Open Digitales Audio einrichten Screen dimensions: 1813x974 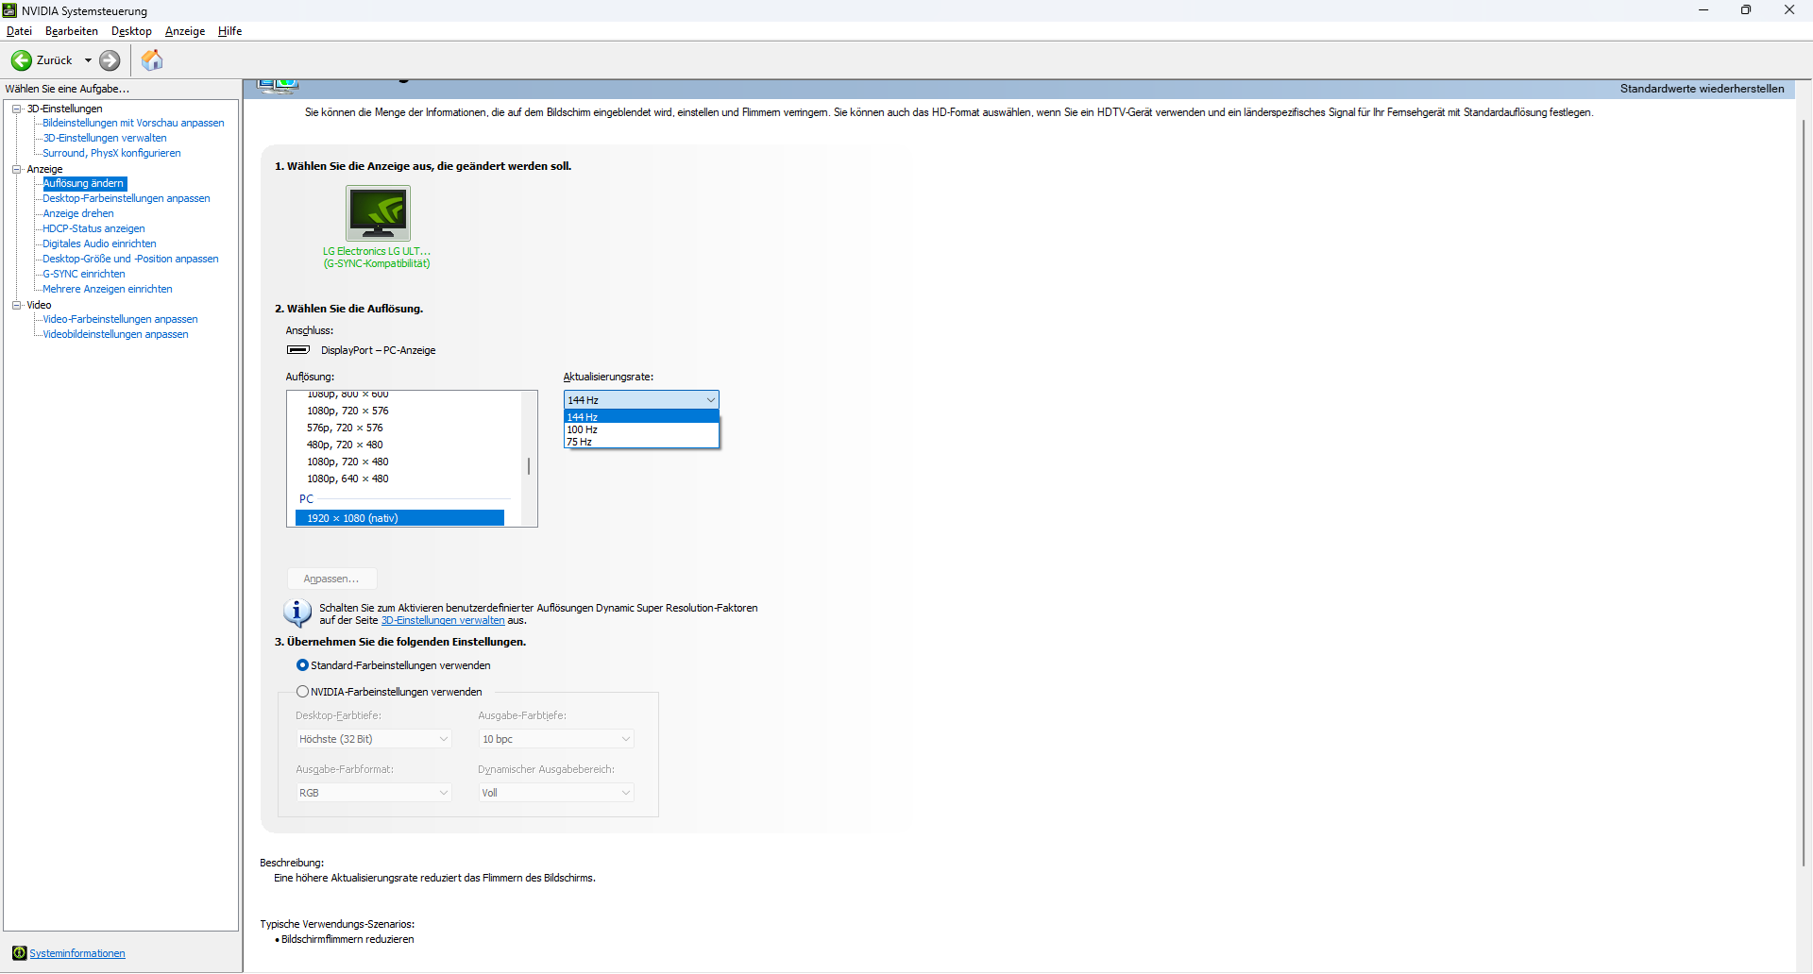coord(99,243)
